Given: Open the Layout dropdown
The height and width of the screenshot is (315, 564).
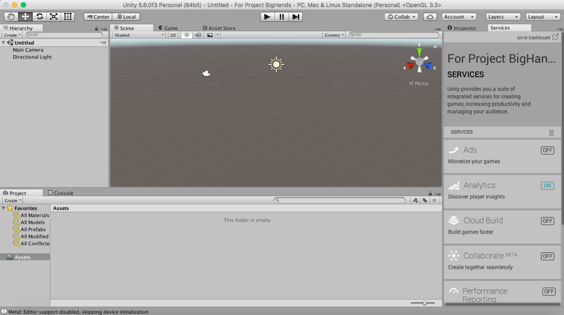Looking at the screenshot, I should [543, 17].
